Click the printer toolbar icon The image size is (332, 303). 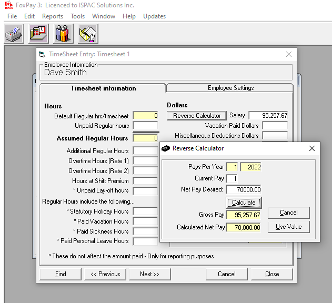(14, 34)
